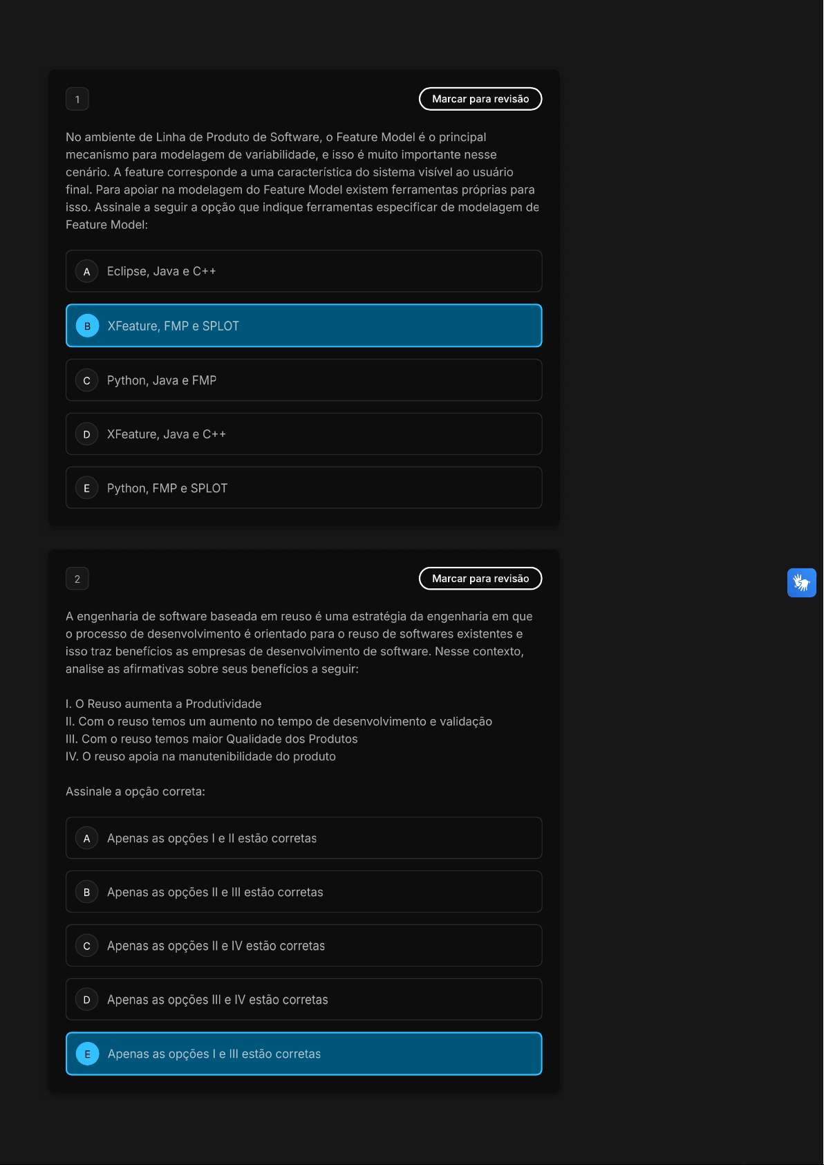Open the sign language accessibility widget
The height and width of the screenshot is (1165, 824).
point(801,583)
